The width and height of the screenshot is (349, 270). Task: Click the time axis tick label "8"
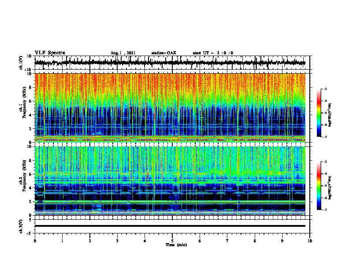click(255, 241)
